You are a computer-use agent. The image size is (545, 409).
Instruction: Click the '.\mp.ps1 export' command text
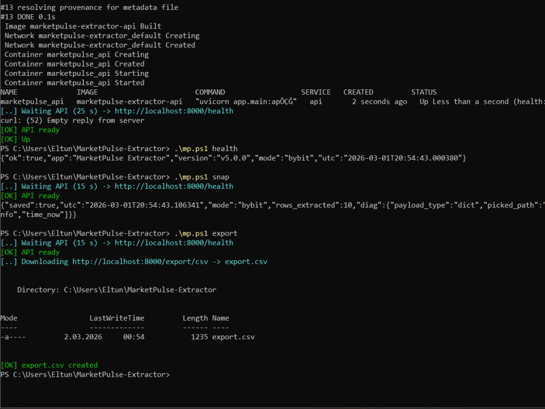206,233
